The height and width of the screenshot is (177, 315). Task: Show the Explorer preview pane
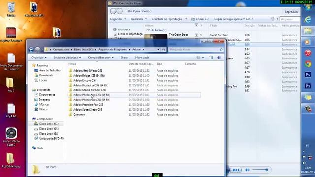(x=211, y=58)
